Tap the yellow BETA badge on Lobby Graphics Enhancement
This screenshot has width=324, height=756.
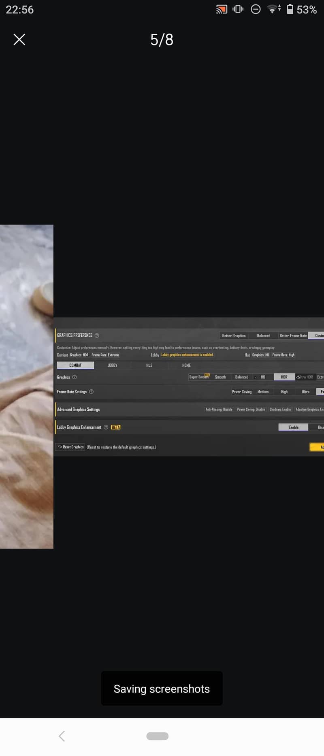[x=116, y=427]
